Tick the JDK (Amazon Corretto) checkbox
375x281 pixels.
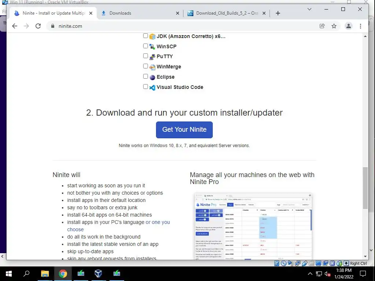click(145, 36)
